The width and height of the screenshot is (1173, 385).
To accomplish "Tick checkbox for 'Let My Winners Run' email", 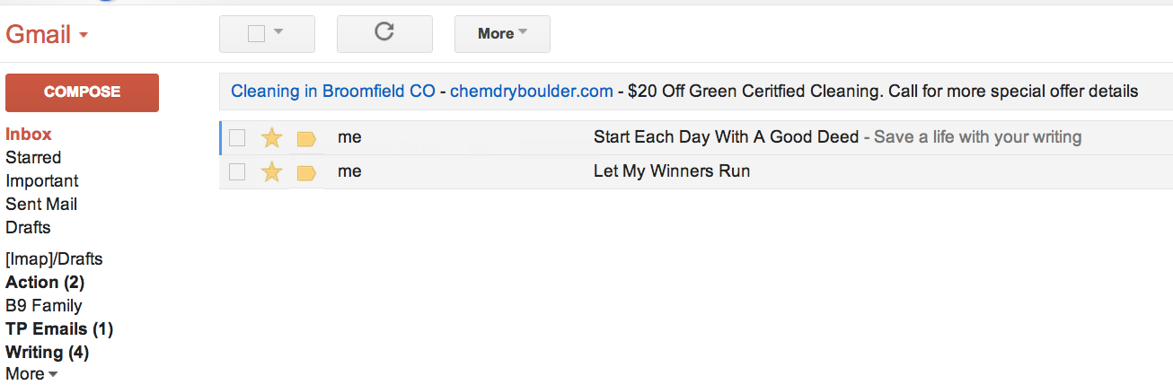I will click(237, 171).
